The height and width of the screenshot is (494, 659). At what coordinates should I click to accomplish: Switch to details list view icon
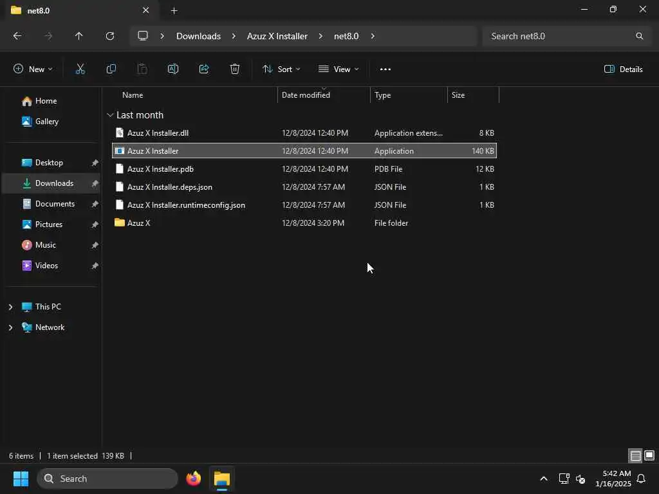coord(635,456)
